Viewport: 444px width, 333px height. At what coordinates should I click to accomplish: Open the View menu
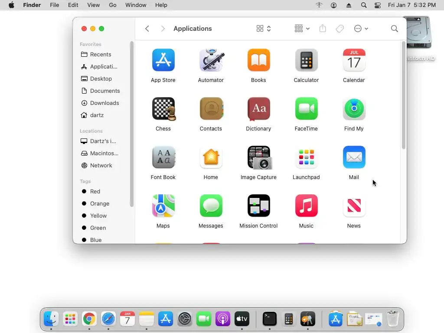coord(94,5)
